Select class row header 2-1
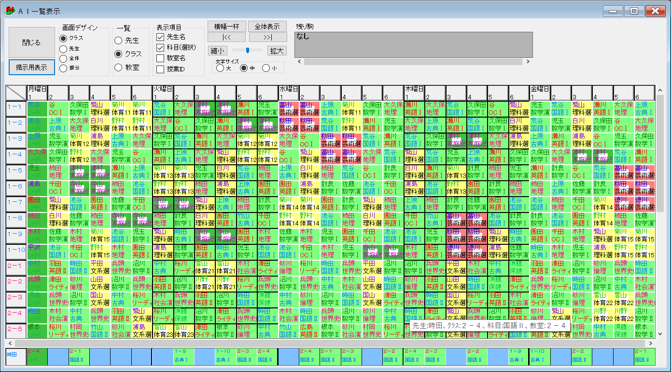 tap(16, 267)
